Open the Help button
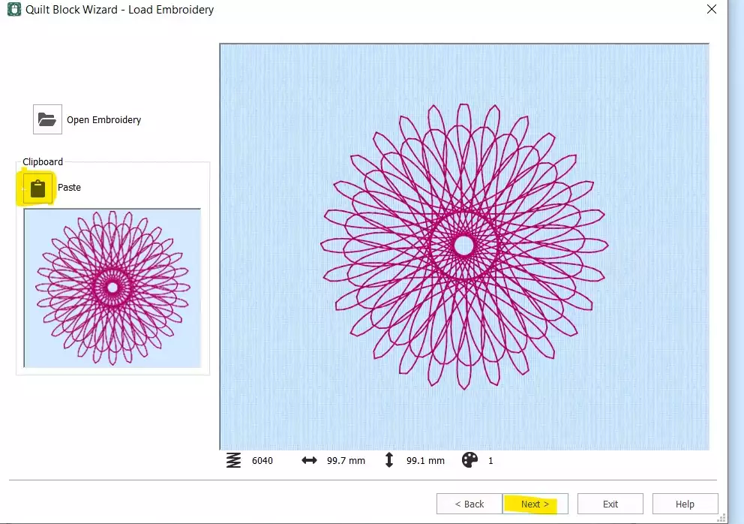 click(685, 504)
